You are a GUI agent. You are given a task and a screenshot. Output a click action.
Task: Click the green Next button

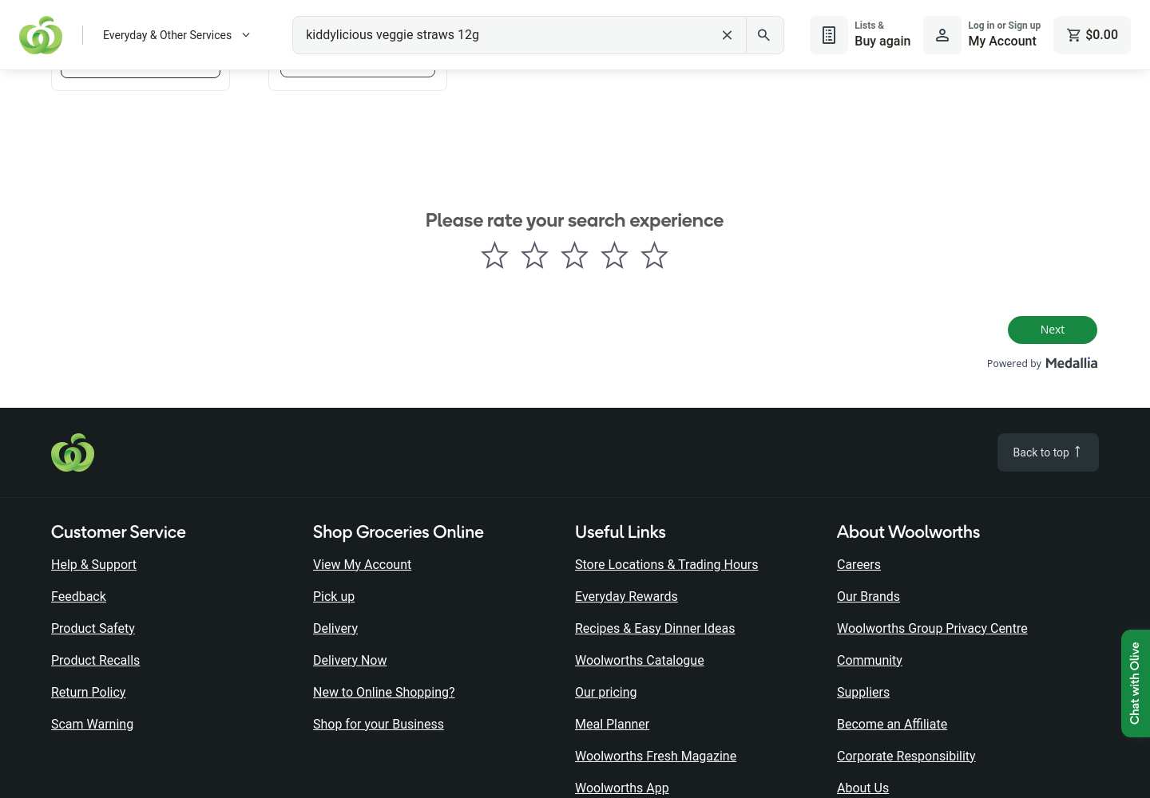[1053, 330]
